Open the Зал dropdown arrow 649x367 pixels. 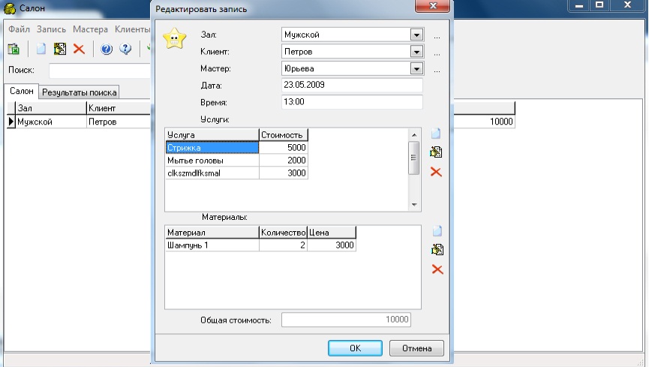[x=416, y=35]
